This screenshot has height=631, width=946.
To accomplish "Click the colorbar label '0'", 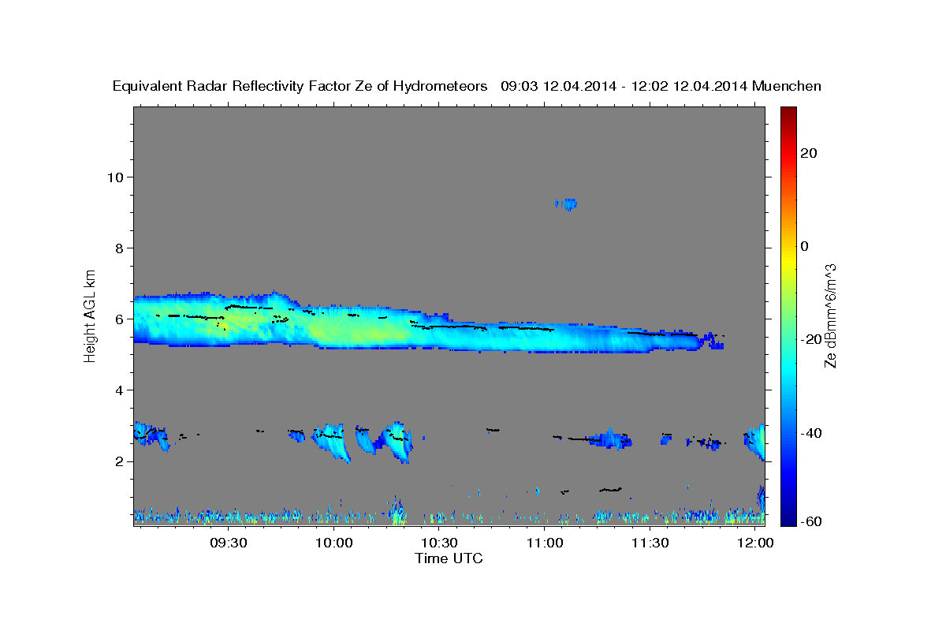I will pyautogui.click(x=804, y=246).
